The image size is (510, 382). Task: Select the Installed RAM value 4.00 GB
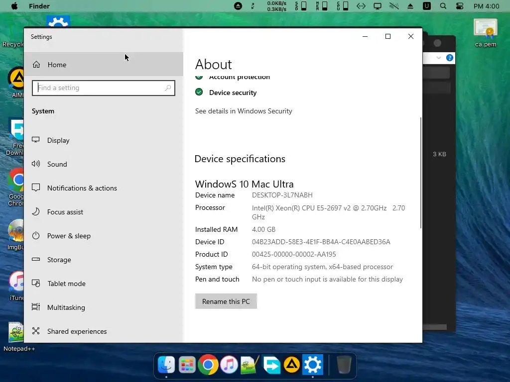(x=264, y=229)
